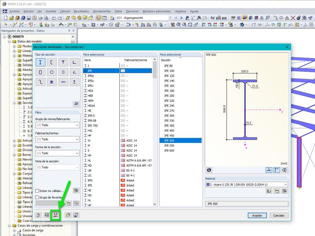The image size is (315, 236).
Task: Open the Nota de la sección dropdown
Action: pos(57,167)
